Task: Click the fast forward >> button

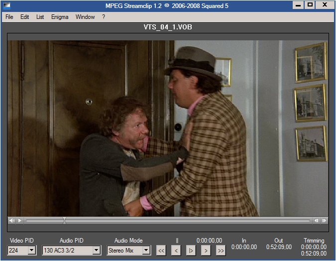Action: tap(221, 251)
